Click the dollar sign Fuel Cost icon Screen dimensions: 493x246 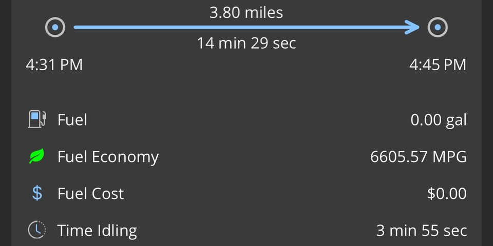point(37,193)
